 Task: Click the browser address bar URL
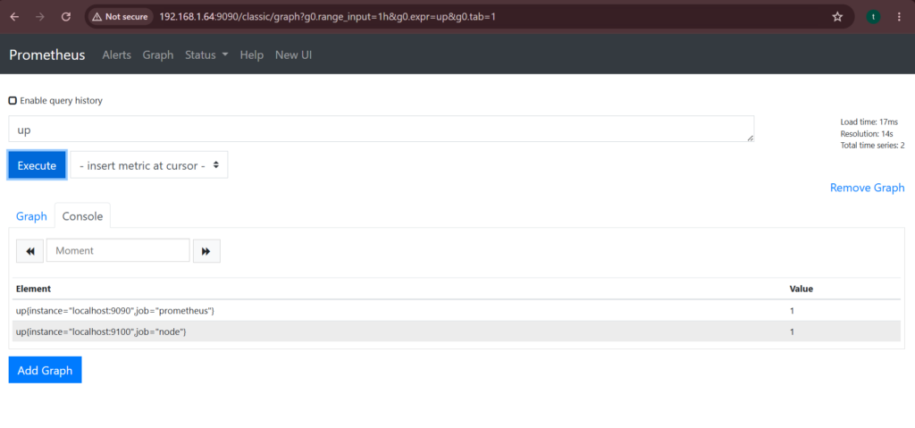tap(327, 17)
